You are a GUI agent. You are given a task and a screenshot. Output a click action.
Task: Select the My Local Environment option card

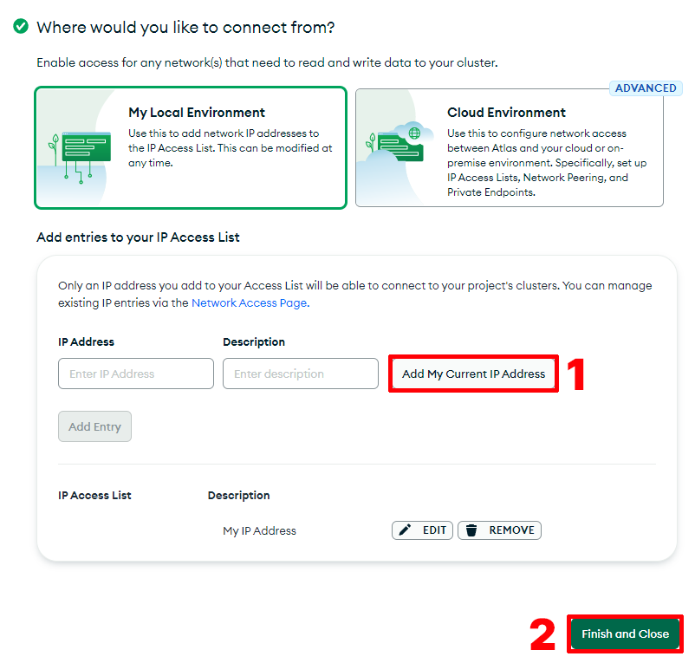click(191, 147)
